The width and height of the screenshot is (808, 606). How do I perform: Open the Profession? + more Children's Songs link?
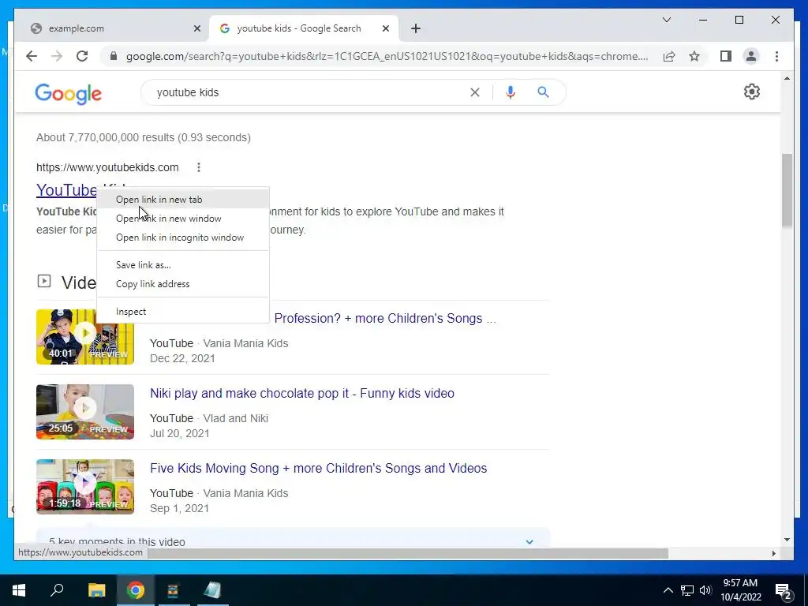(385, 319)
